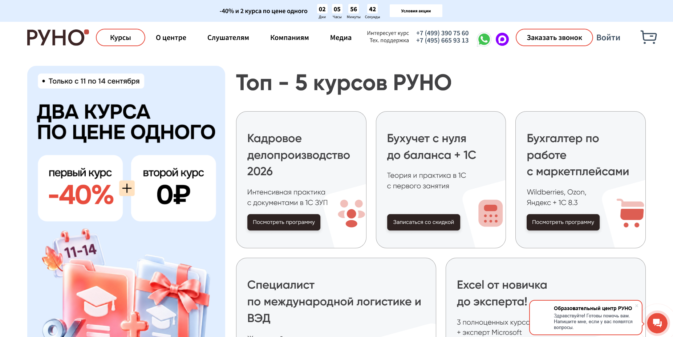Open the red live chat bubble
The height and width of the screenshot is (337, 673).
[x=657, y=322]
